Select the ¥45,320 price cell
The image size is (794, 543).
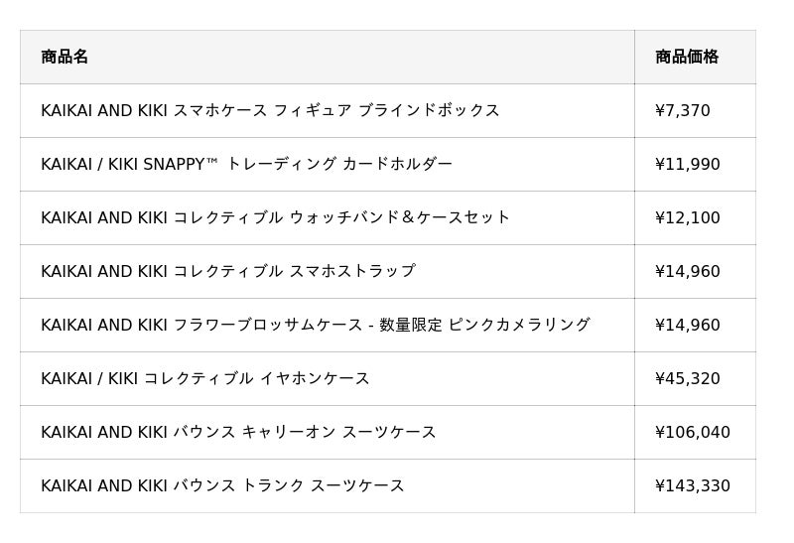[x=688, y=378]
